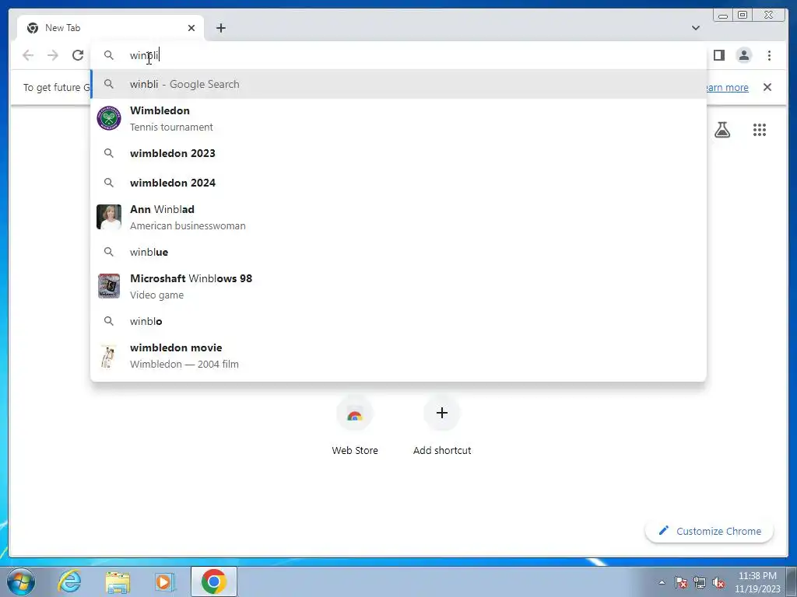
Task: Click the Chrome taskbar button
Action: pyautogui.click(x=214, y=581)
